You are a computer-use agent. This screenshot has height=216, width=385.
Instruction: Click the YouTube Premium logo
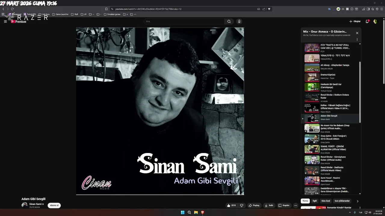19,22
